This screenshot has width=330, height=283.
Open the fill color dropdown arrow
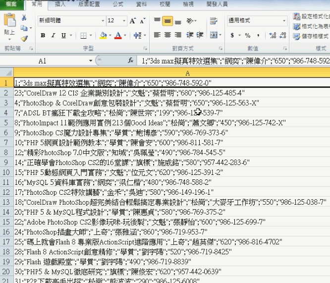click(x=110, y=35)
